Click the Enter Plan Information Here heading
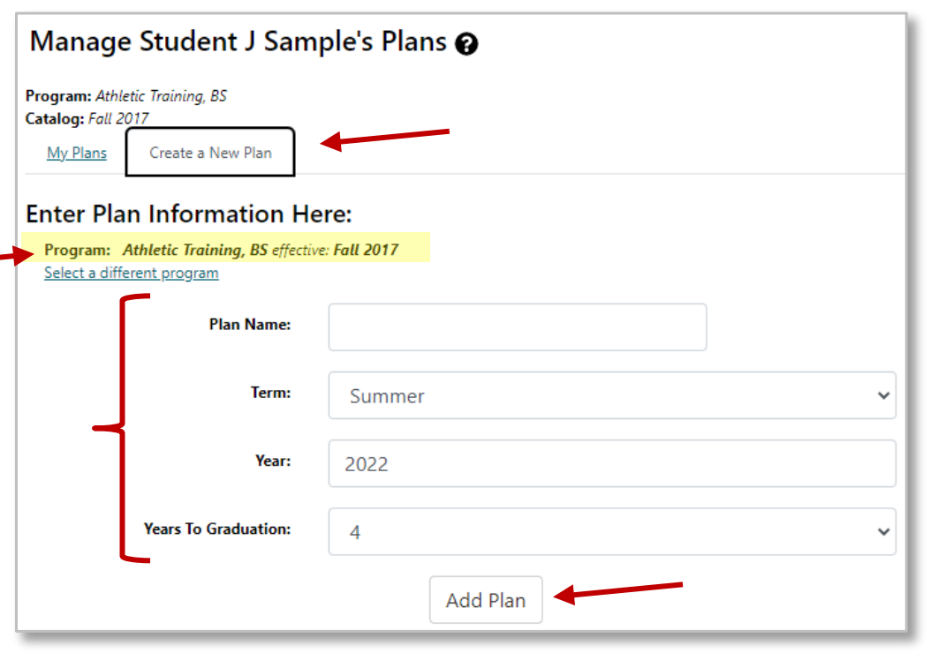931x653 pixels. click(x=189, y=214)
